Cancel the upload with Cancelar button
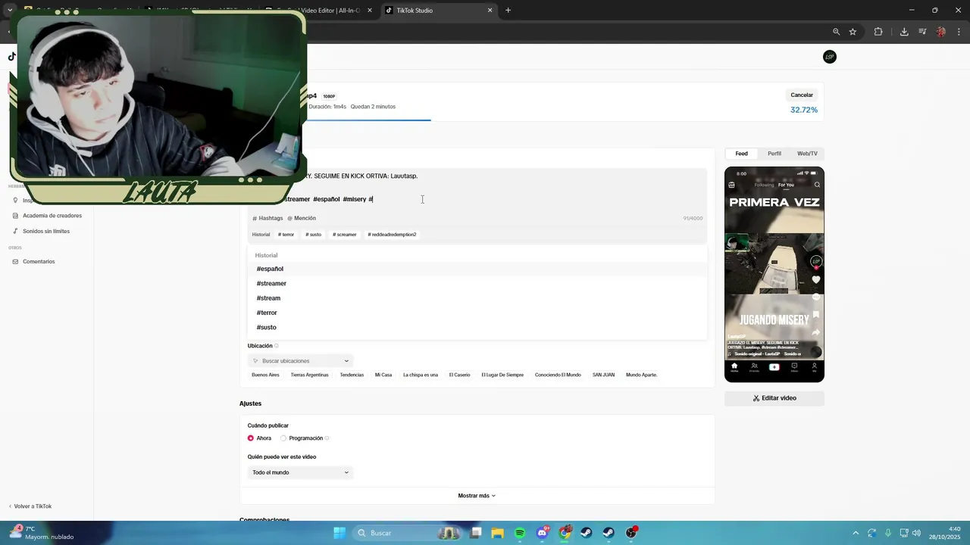 [802, 95]
